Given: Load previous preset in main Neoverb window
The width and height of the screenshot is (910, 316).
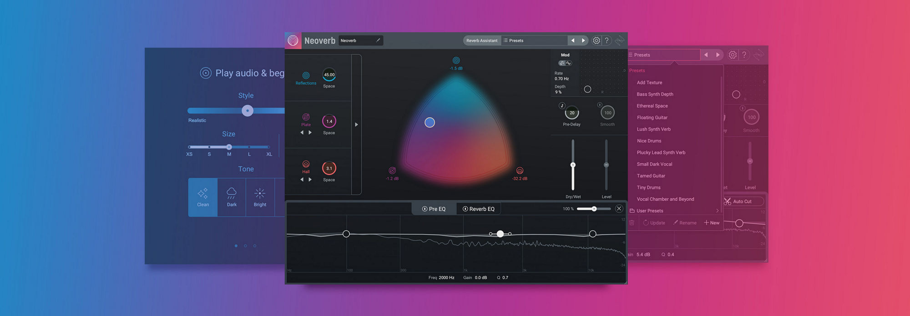Looking at the screenshot, I should click(x=573, y=40).
